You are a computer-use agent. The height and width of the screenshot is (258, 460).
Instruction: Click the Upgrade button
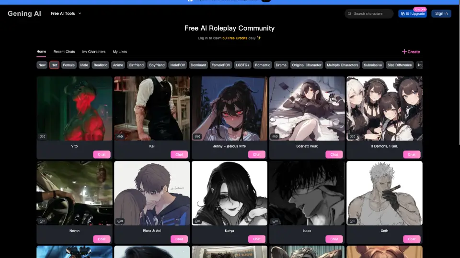pyautogui.click(x=418, y=14)
